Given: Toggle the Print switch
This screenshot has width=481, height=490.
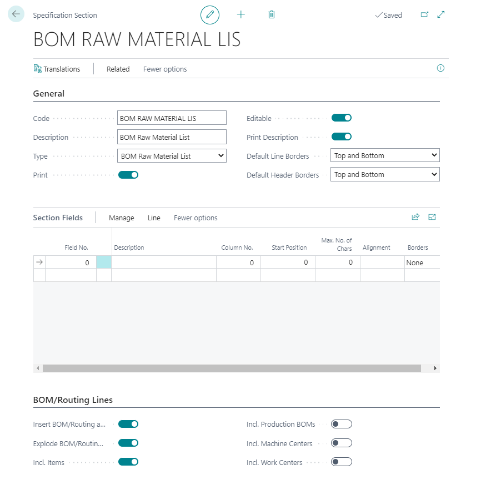Looking at the screenshot, I should pyautogui.click(x=128, y=175).
